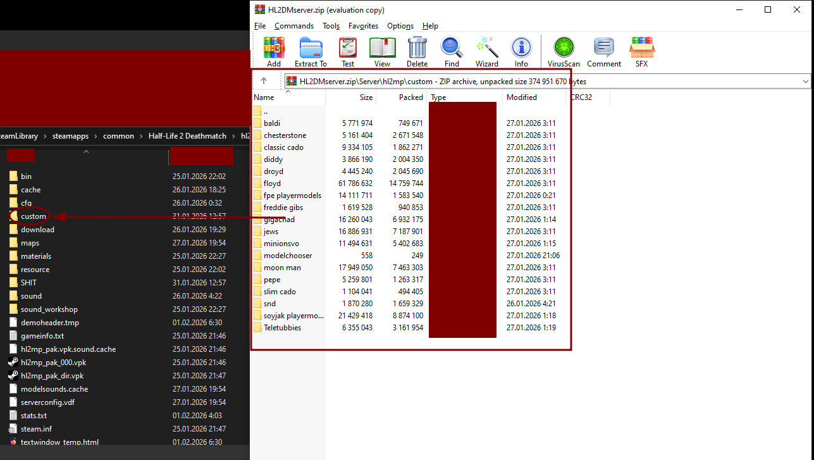Select the gigachad folder in archive
Screen dimensions: 814x460
click(x=279, y=220)
